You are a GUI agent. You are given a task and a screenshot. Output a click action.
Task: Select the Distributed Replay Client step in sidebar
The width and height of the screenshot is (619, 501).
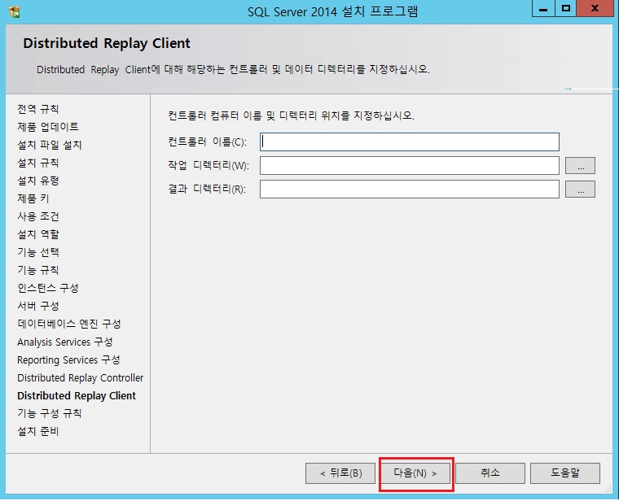pyautogui.click(x=77, y=395)
